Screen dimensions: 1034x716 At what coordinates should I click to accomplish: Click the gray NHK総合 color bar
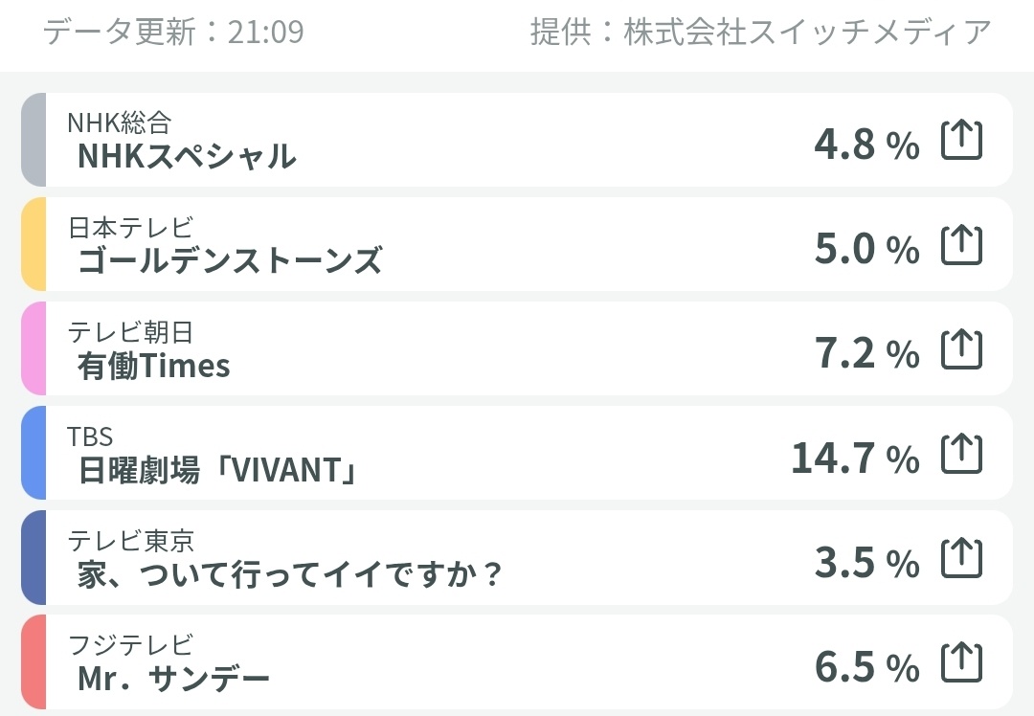tap(34, 140)
